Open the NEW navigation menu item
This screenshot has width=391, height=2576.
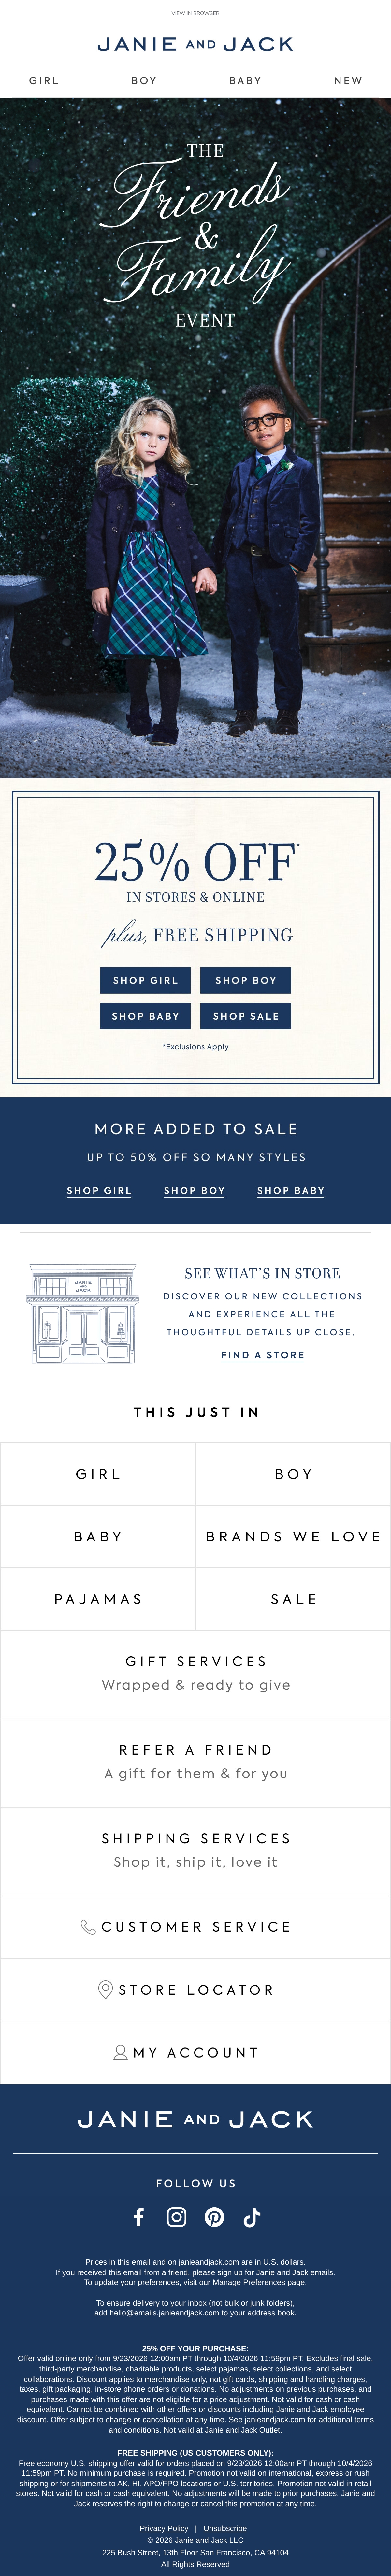click(348, 80)
